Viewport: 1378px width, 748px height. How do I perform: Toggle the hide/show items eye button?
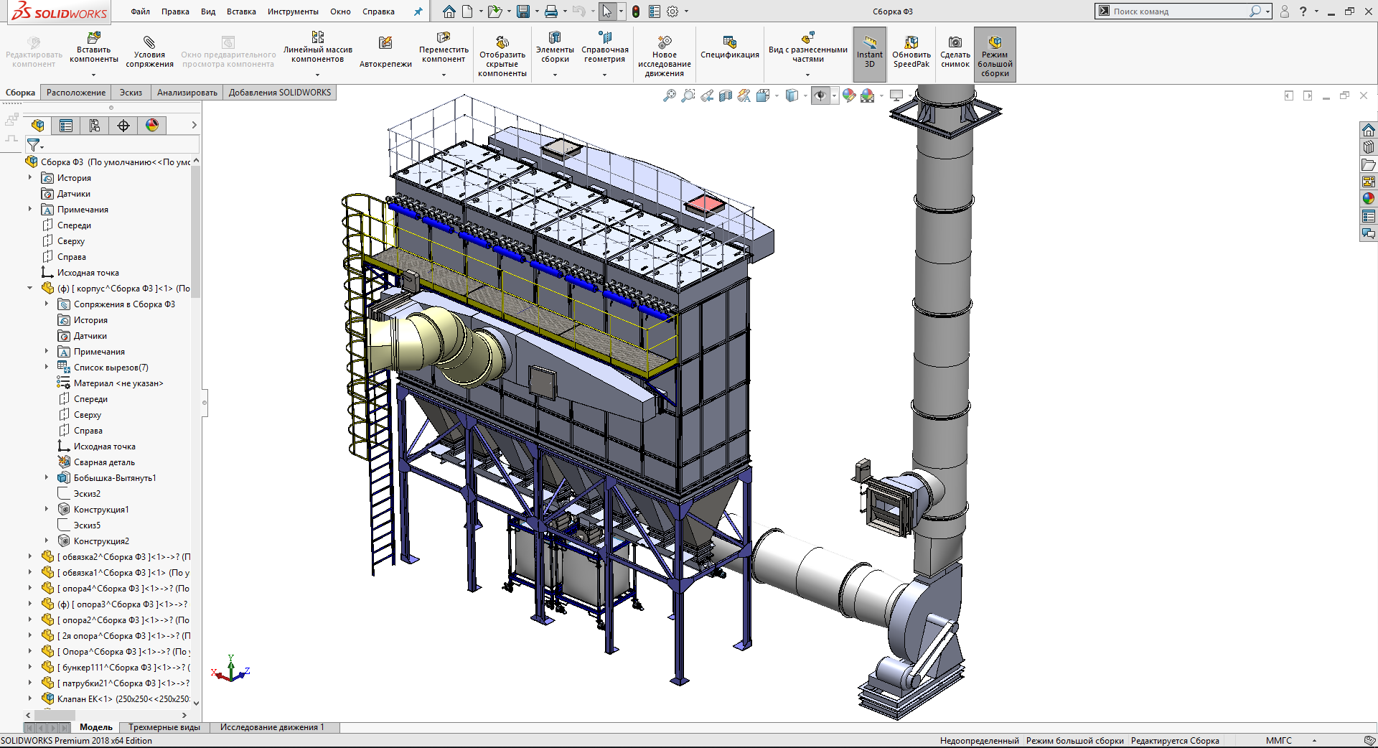(820, 95)
